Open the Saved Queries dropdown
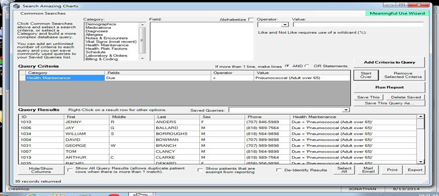This screenshot has height=196, width=439. (346, 110)
